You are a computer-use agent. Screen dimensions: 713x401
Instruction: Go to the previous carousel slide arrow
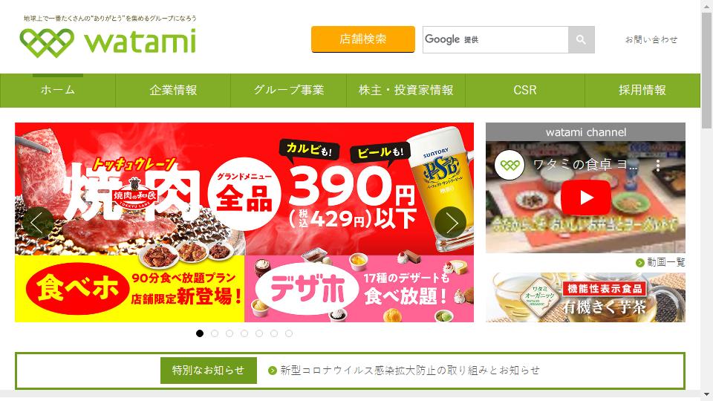coord(38,222)
